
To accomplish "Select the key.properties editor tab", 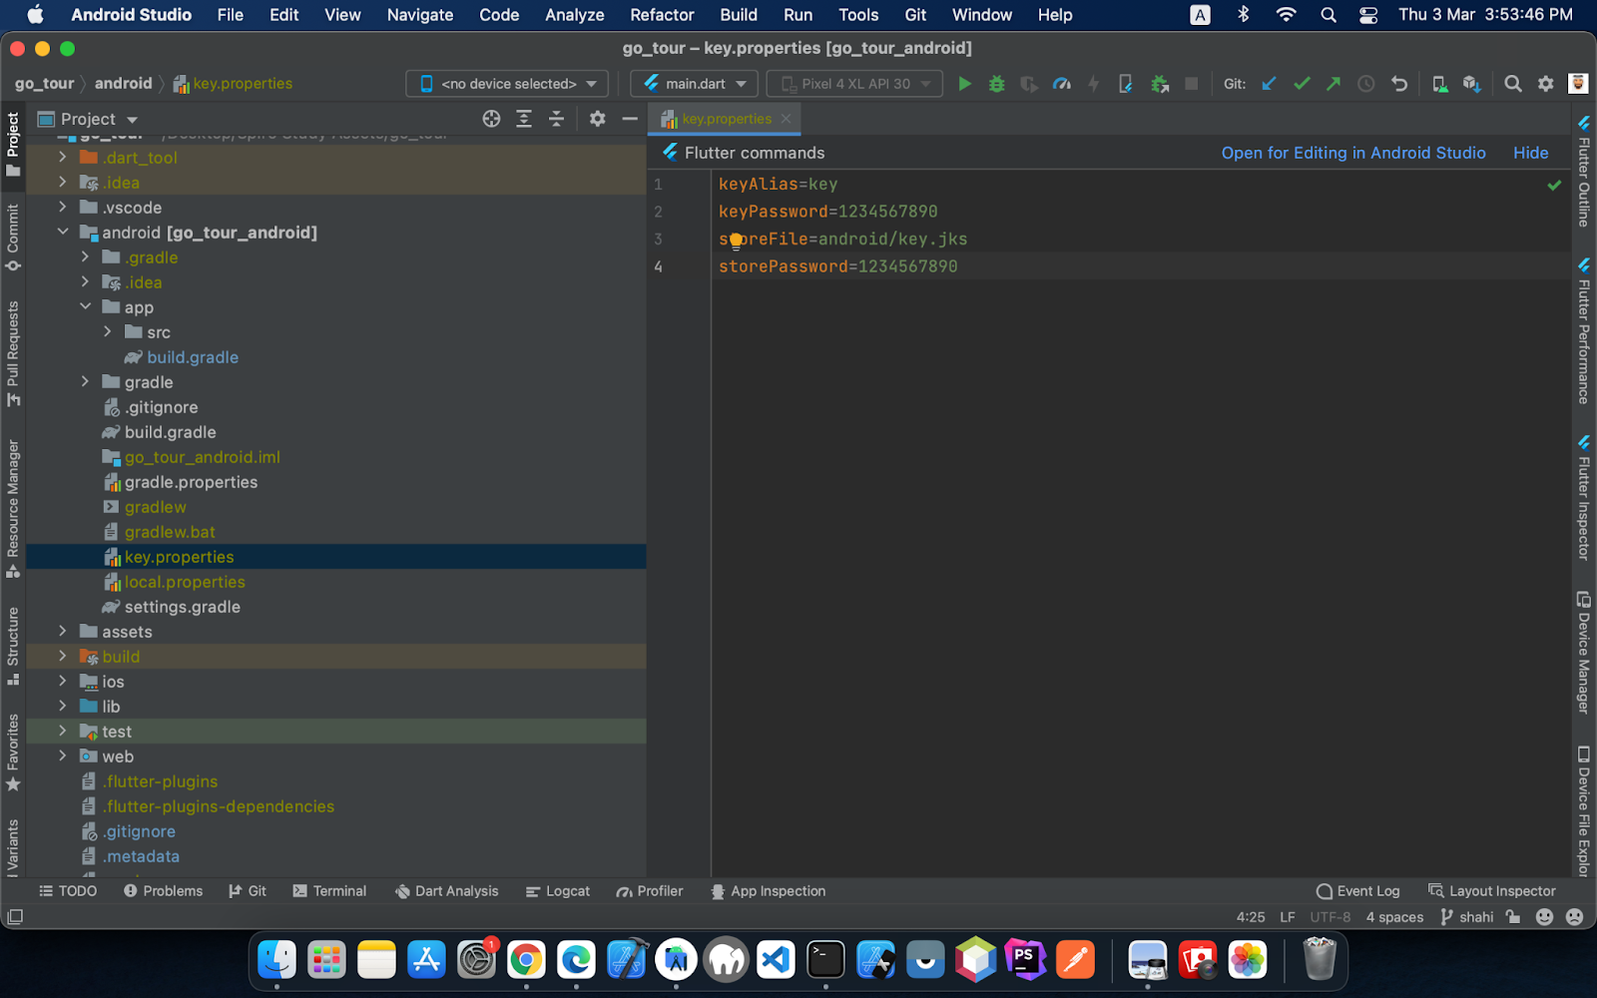I will coord(726,119).
